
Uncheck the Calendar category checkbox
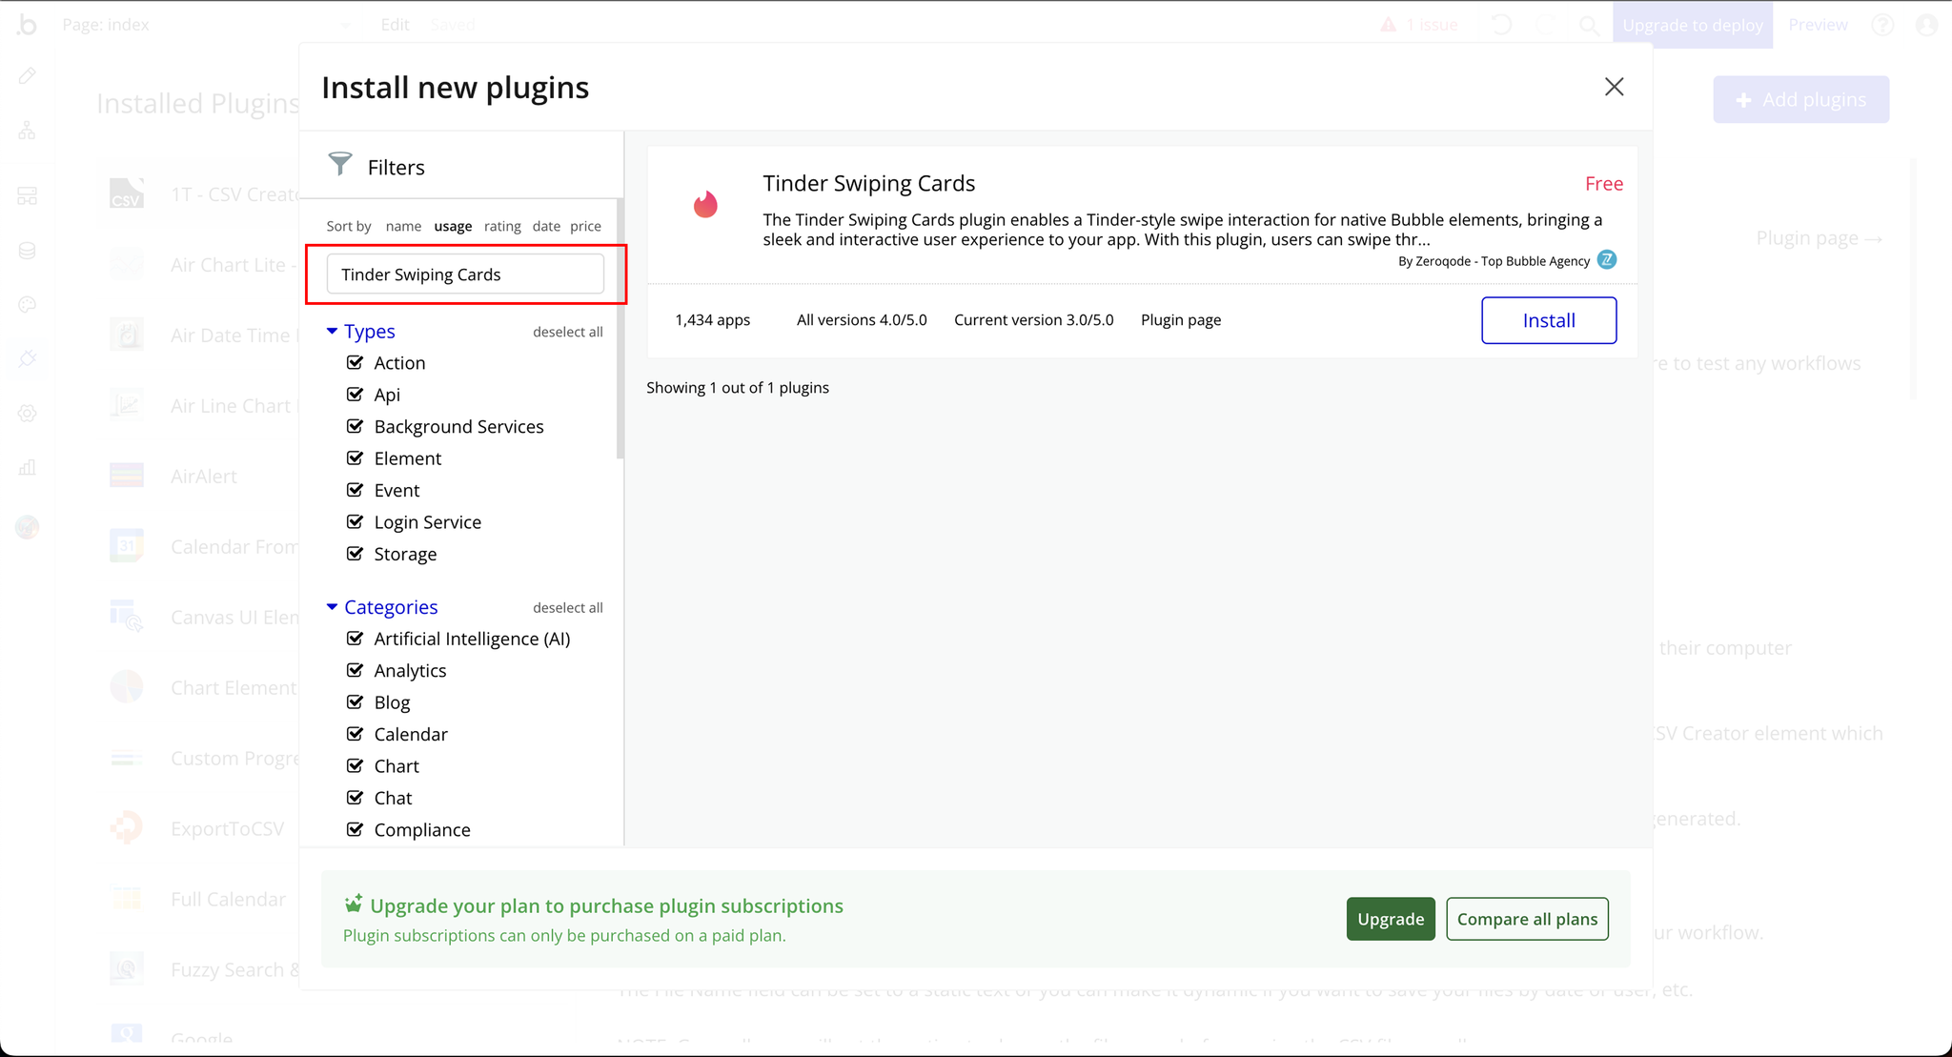point(355,734)
